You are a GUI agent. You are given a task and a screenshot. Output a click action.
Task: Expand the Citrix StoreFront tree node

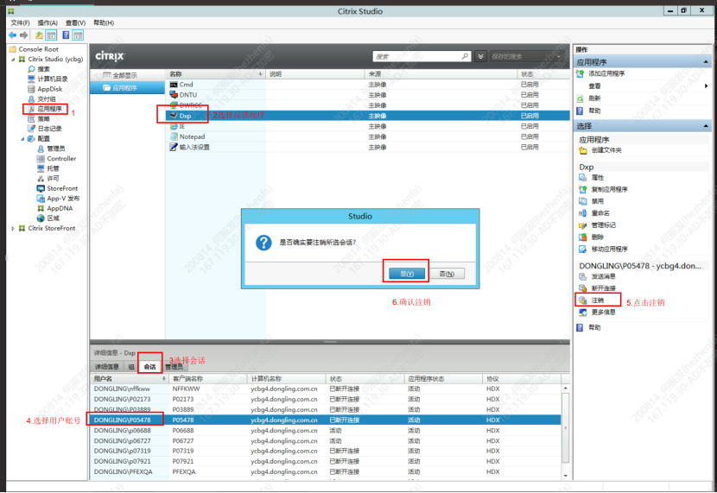pyautogui.click(x=11, y=229)
